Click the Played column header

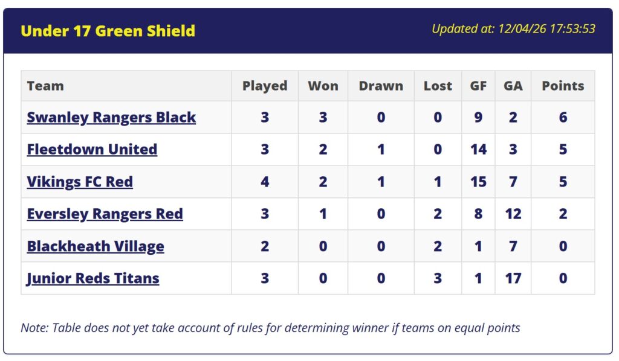[265, 86]
